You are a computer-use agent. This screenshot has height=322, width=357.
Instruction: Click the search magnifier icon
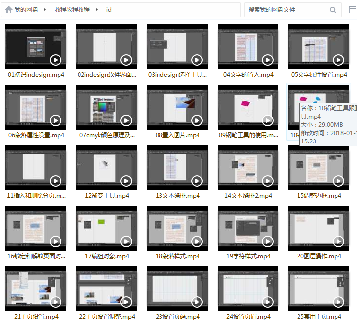tap(333, 10)
